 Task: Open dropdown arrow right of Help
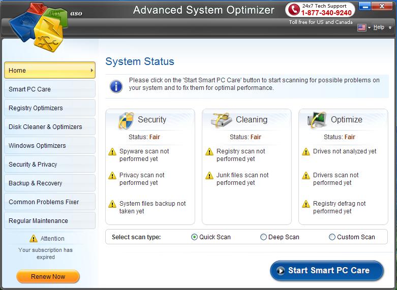pos(390,27)
